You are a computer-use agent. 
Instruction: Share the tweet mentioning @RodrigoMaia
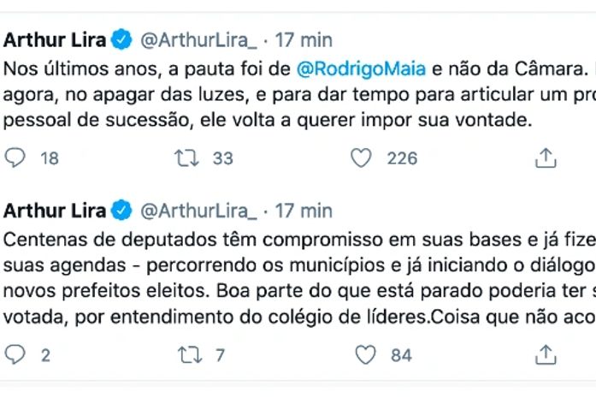coord(545,157)
